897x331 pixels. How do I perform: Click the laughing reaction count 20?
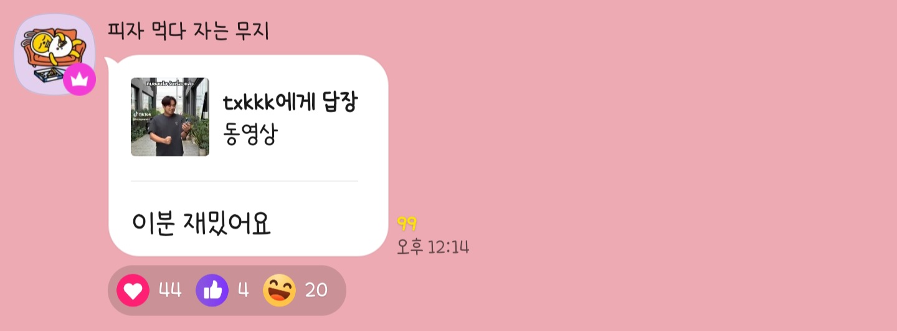point(316,290)
